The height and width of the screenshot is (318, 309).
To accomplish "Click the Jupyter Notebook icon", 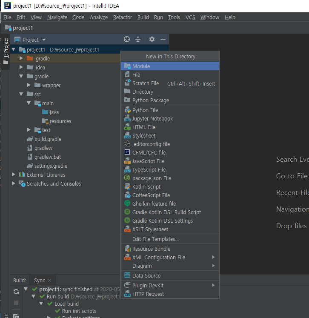I will [x=127, y=119].
